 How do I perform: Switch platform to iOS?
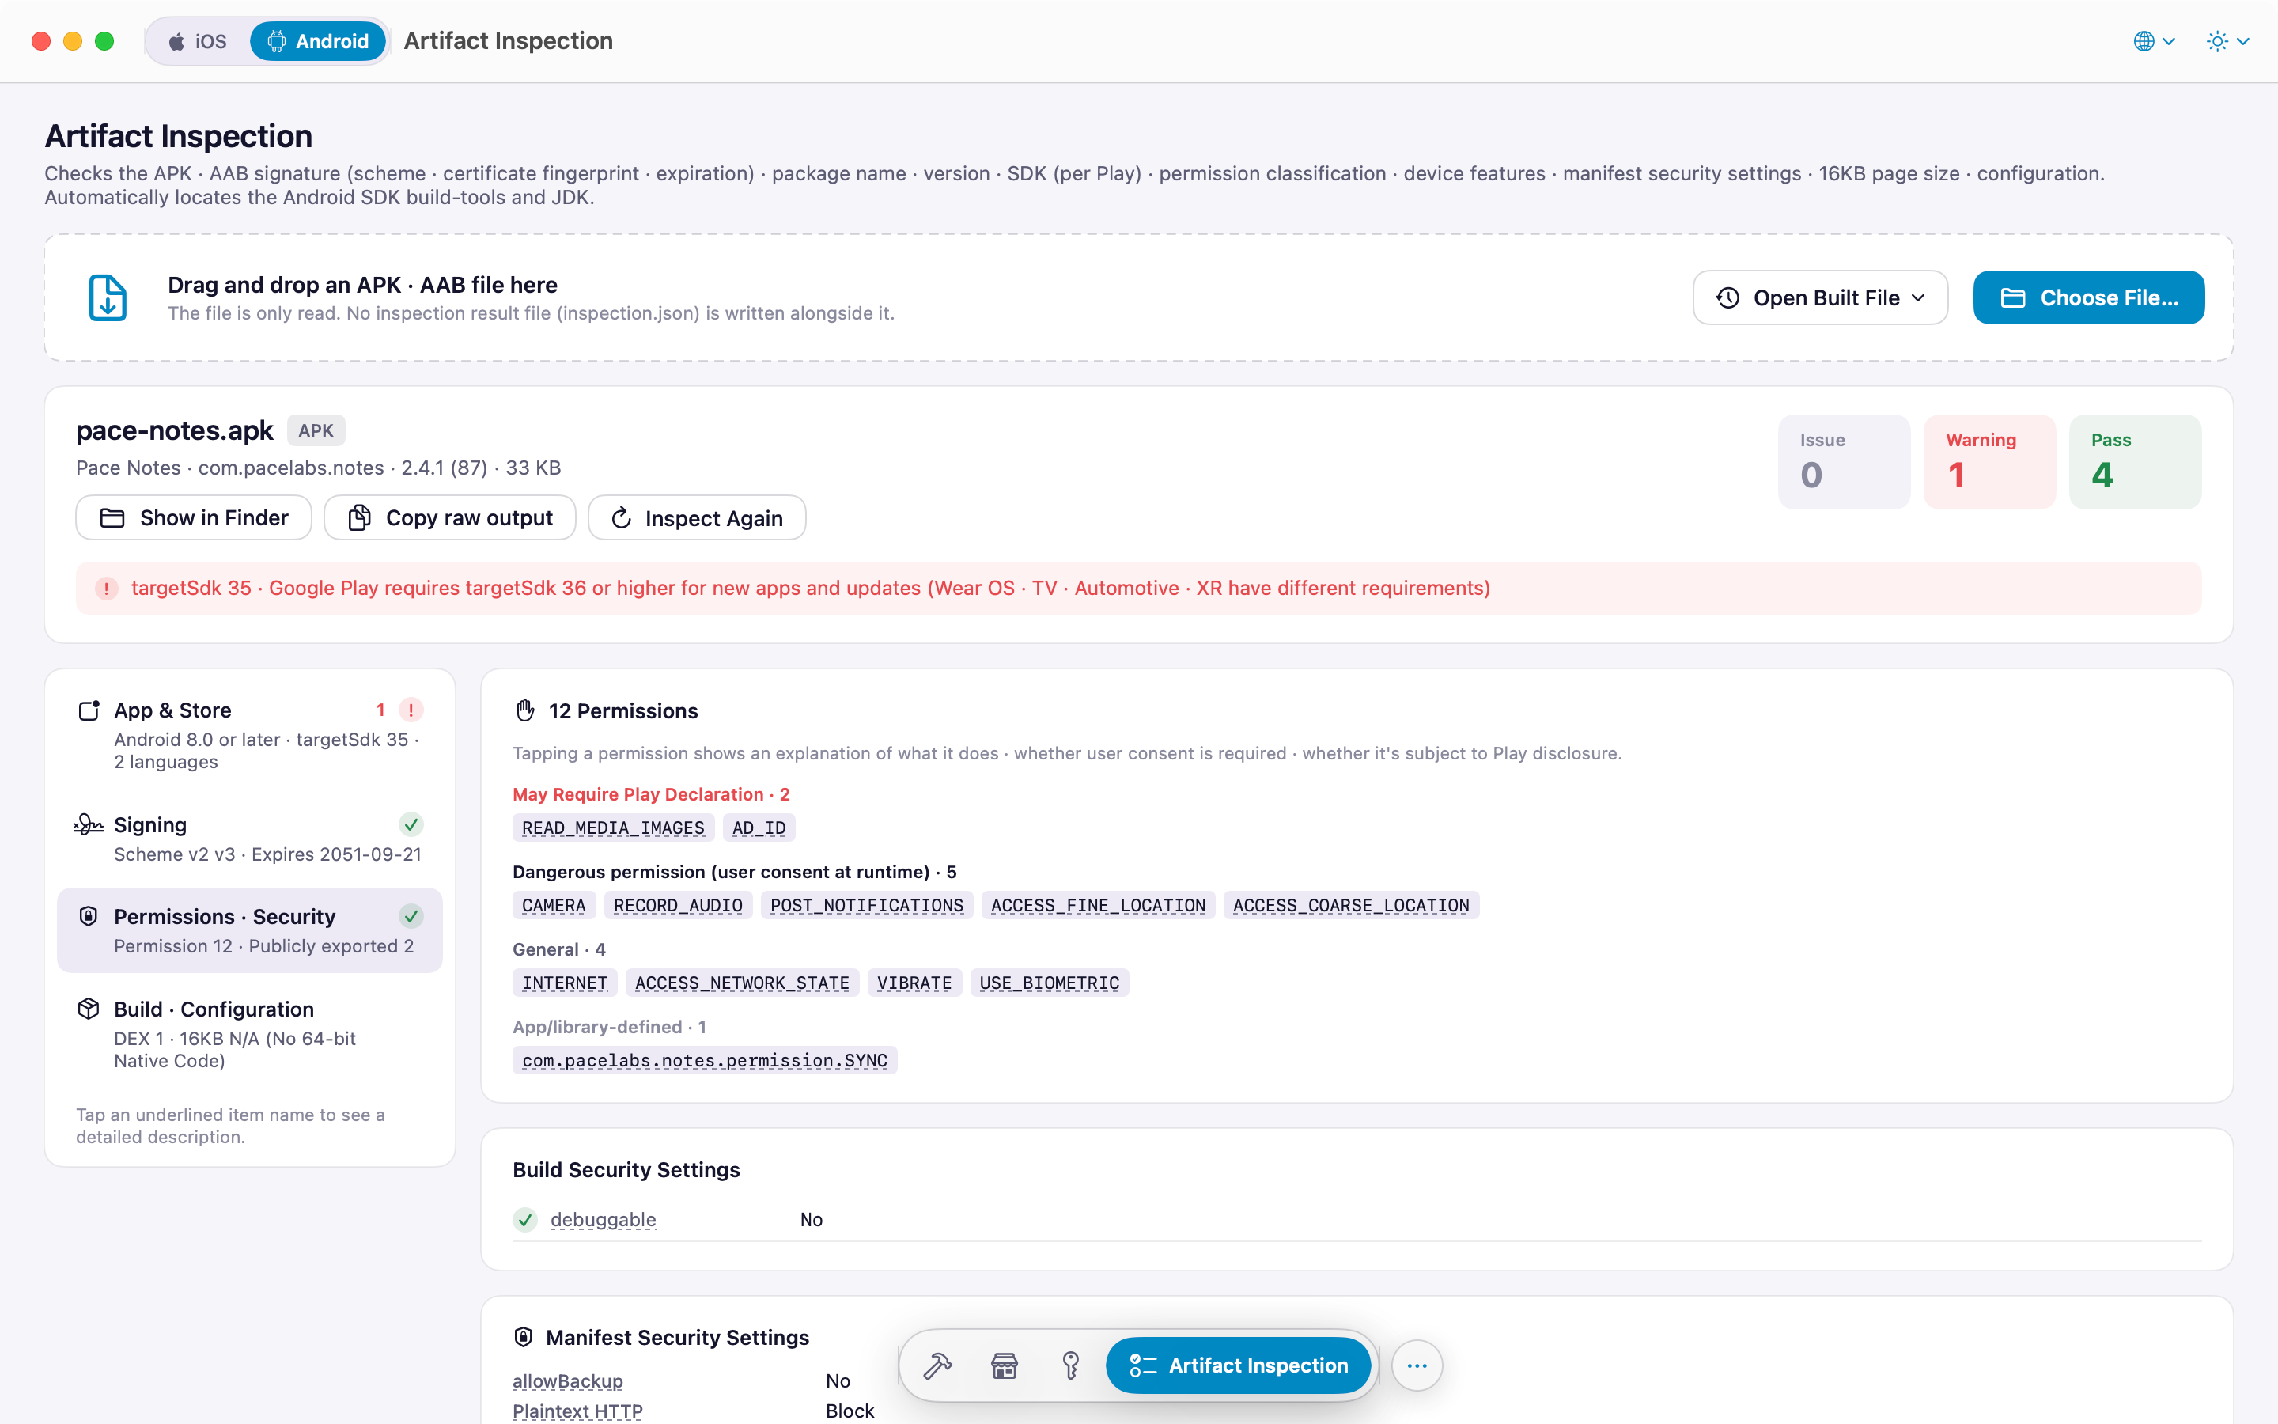pos(198,41)
